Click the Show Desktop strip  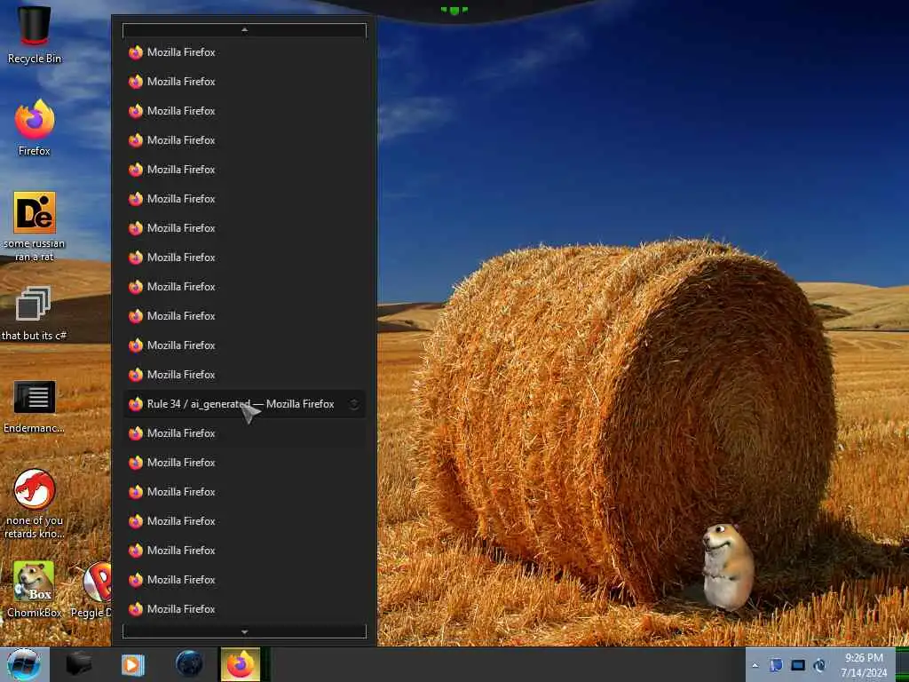(902, 664)
